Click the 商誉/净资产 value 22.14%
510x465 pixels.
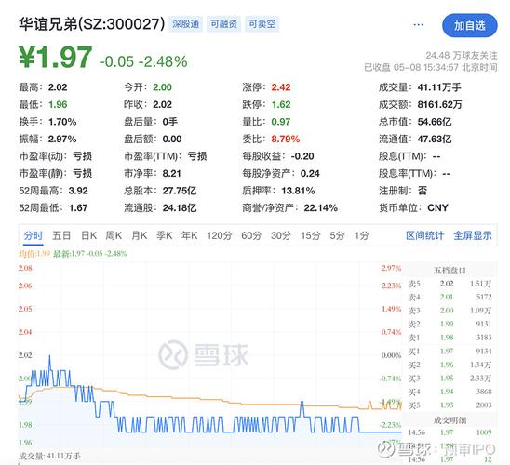coord(321,207)
